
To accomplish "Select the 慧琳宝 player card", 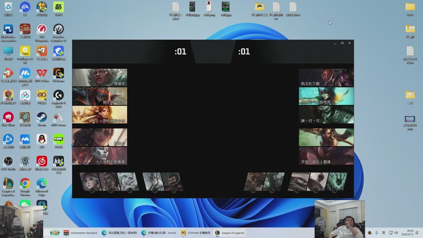I will coord(99,77).
